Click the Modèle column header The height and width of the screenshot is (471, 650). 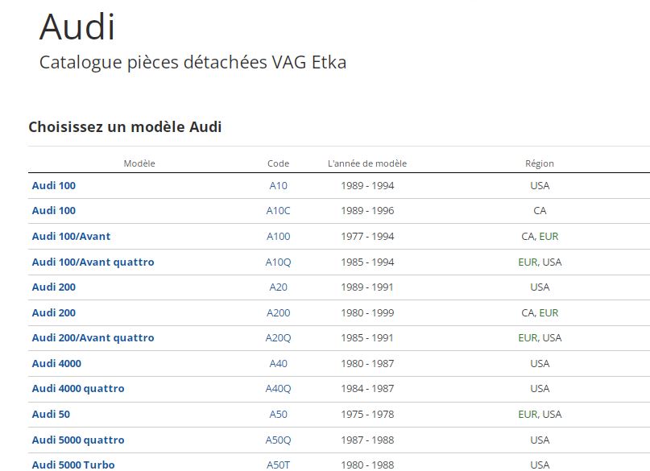point(139,163)
